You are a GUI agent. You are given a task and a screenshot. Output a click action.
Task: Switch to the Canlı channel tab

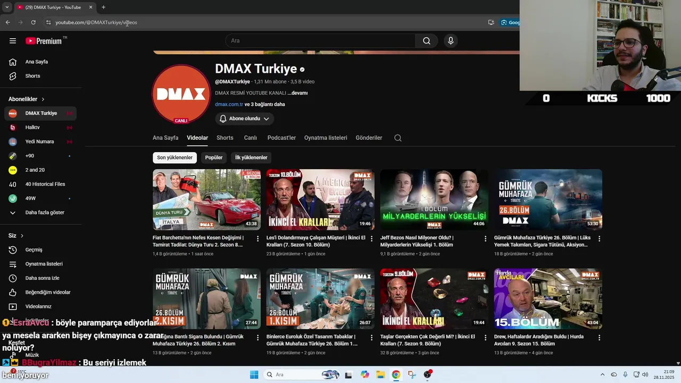(x=251, y=138)
